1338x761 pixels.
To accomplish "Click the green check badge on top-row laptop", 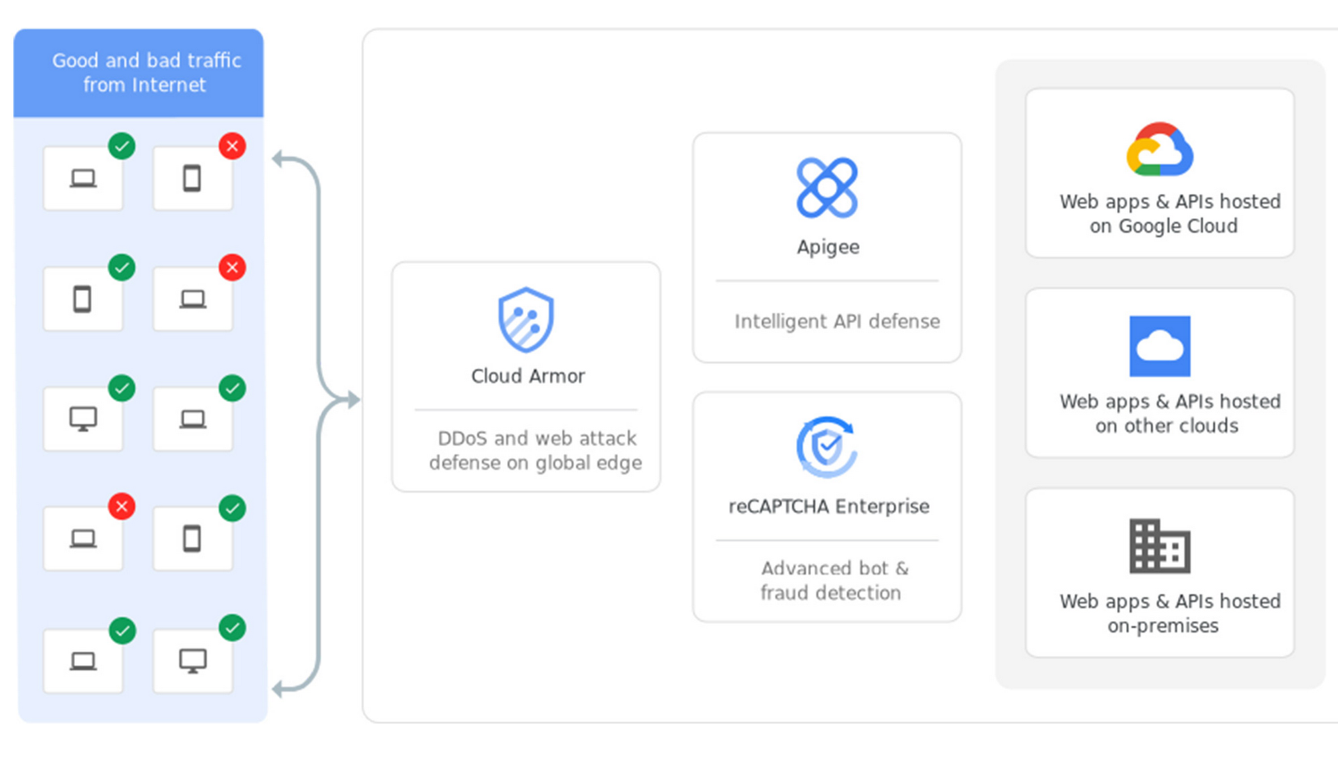I will (x=122, y=146).
